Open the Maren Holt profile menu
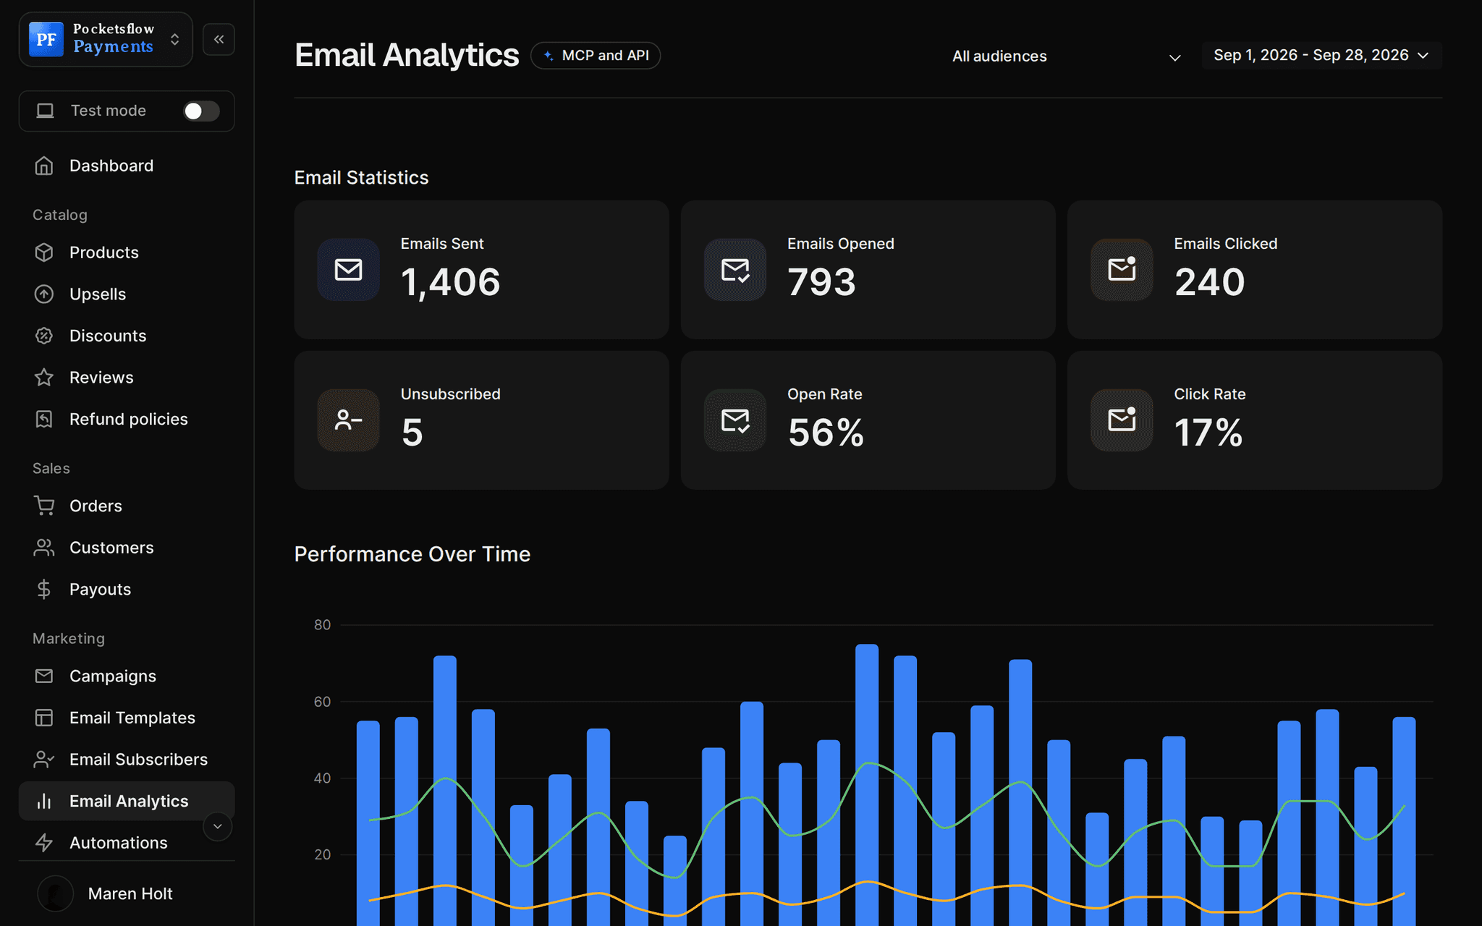 [x=127, y=893]
